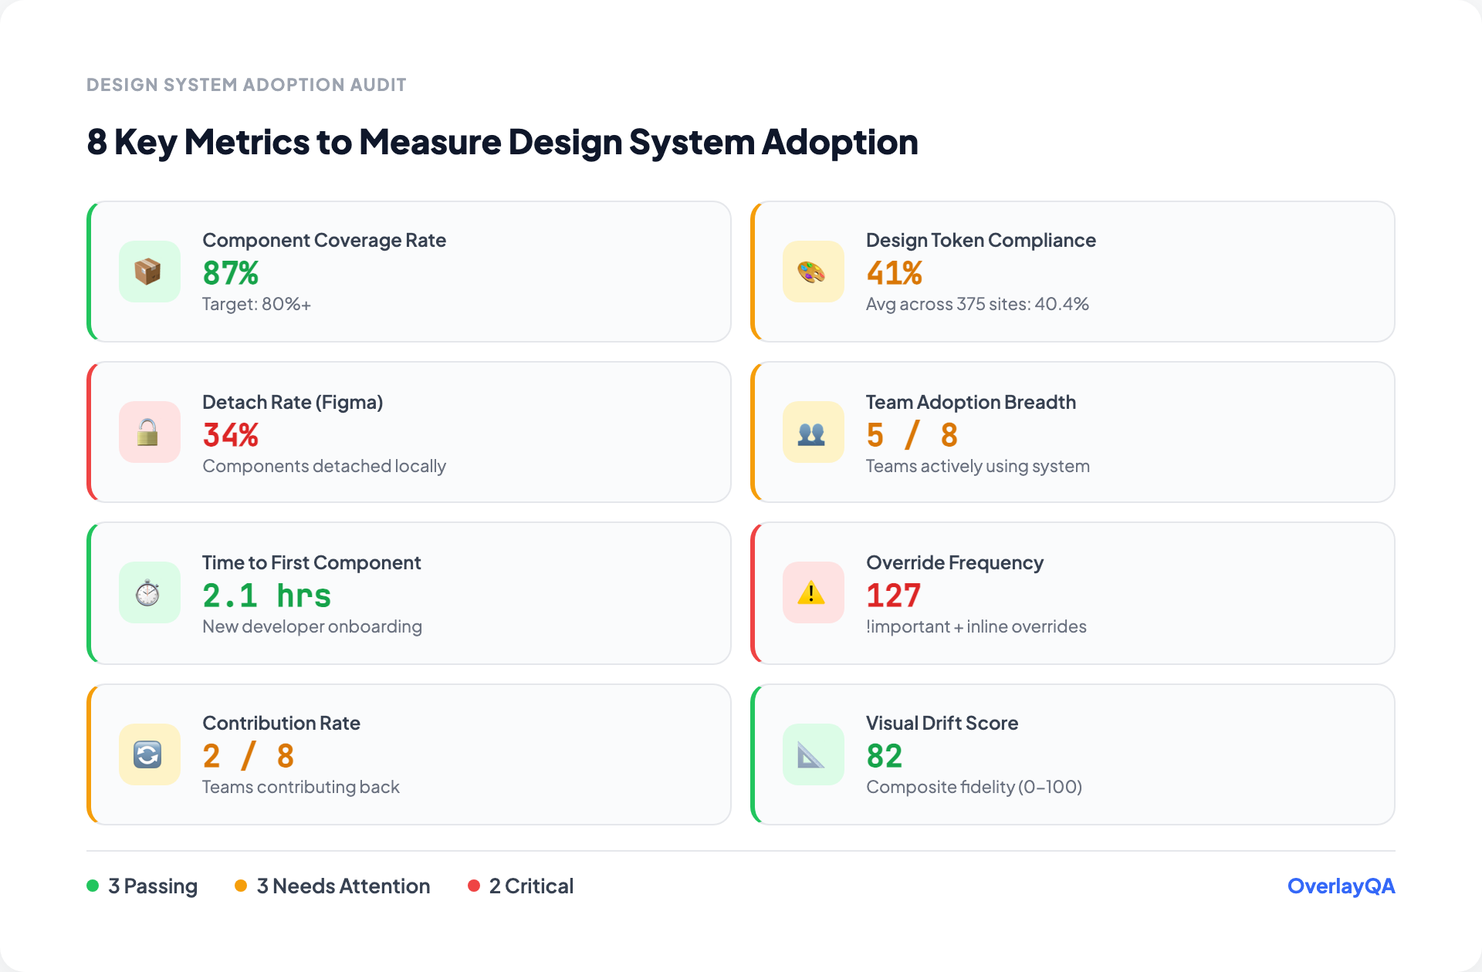The width and height of the screenshot is (1482, 972).
Task: Click 'Composite fidelity (0–100)' caption
Action: [974, 787]
